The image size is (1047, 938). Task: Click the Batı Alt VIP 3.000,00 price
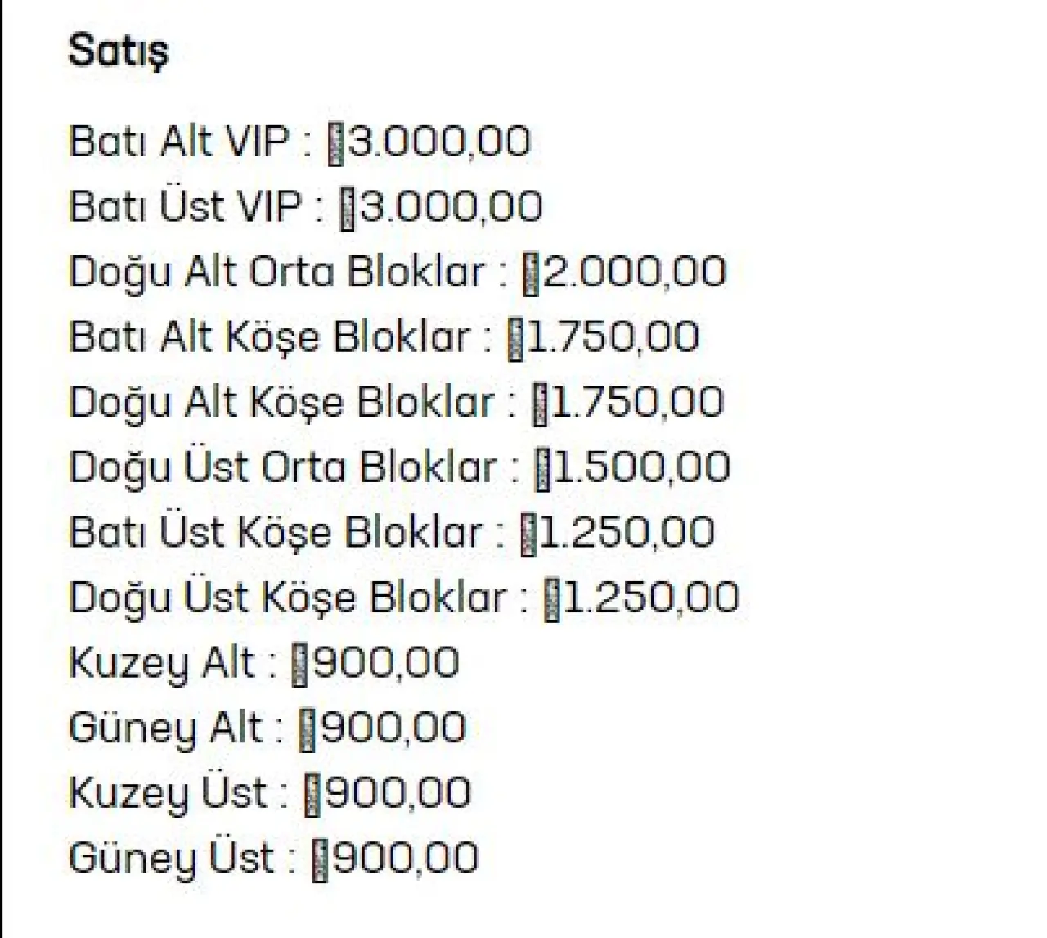click(439, 142)
